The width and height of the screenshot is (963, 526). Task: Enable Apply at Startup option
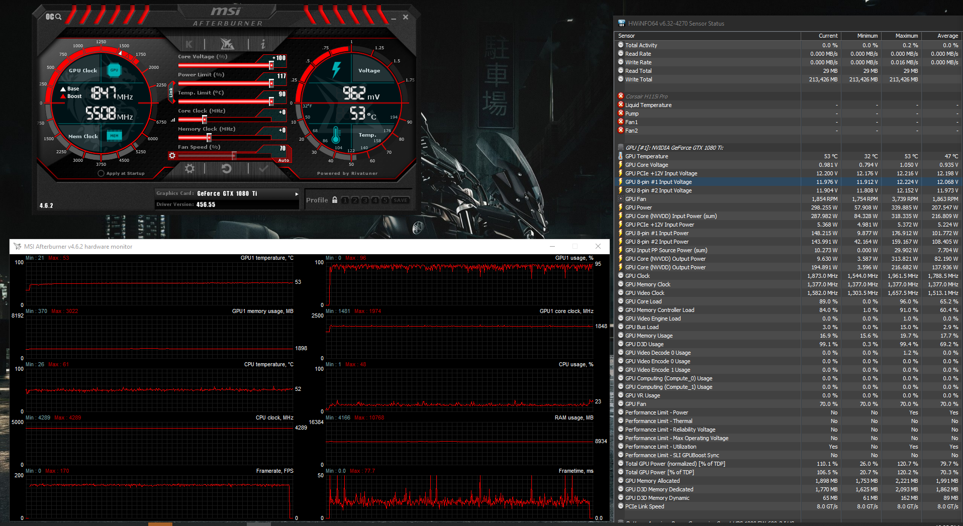pos(101,173)
